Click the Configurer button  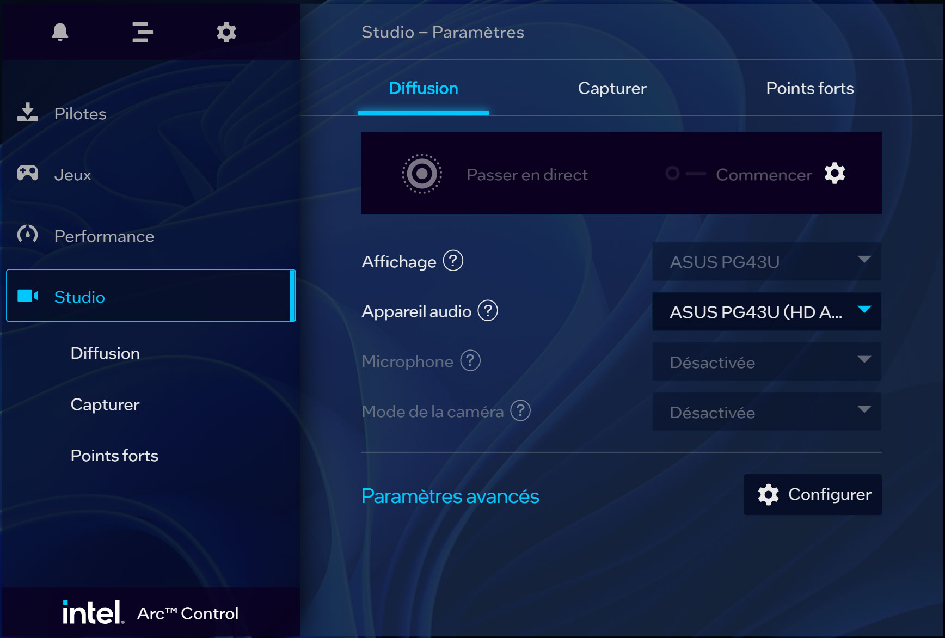813,494
